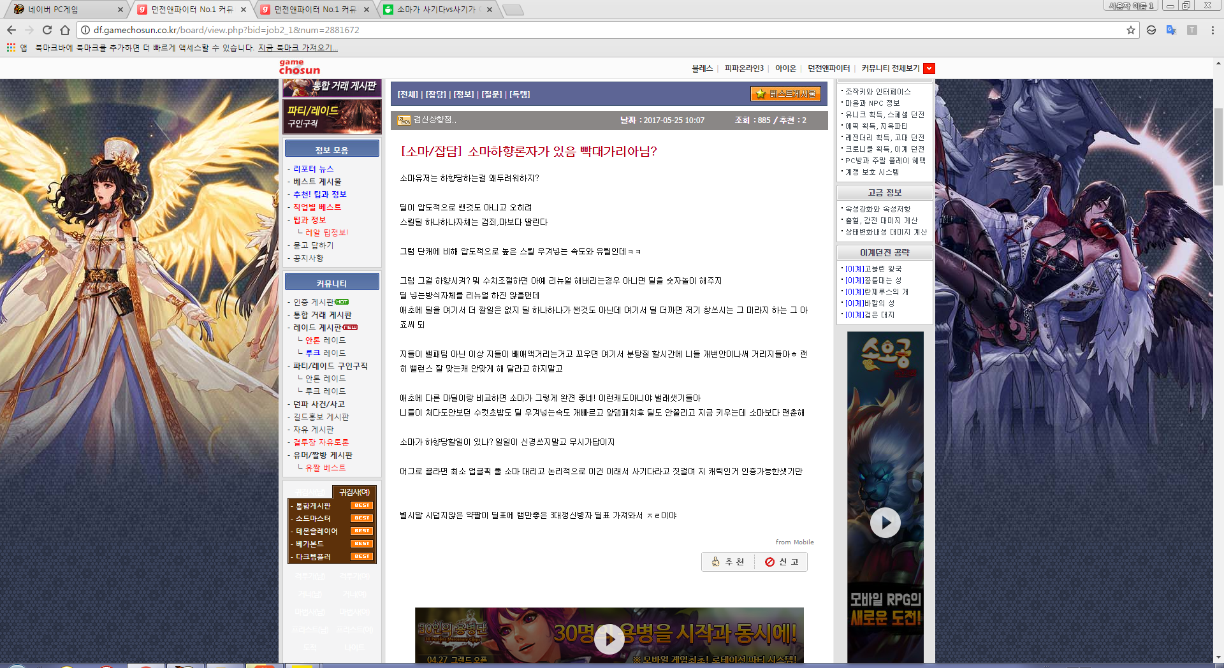Click the 지금 북마크 가져오기 link
Image resolution: width=1224 pixels, height=668 pixels.
click(x=298, y=48)
